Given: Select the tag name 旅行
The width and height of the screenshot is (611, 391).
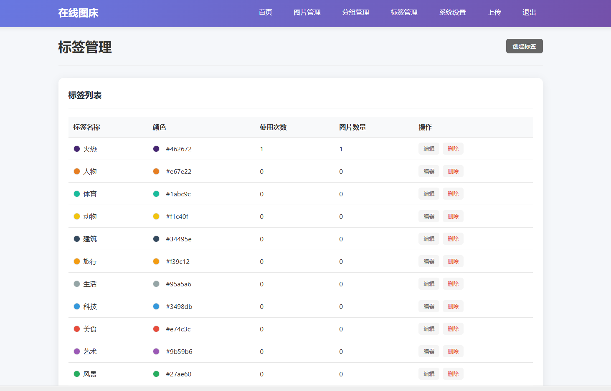Looking at the screenshot, I should point(90,261).
